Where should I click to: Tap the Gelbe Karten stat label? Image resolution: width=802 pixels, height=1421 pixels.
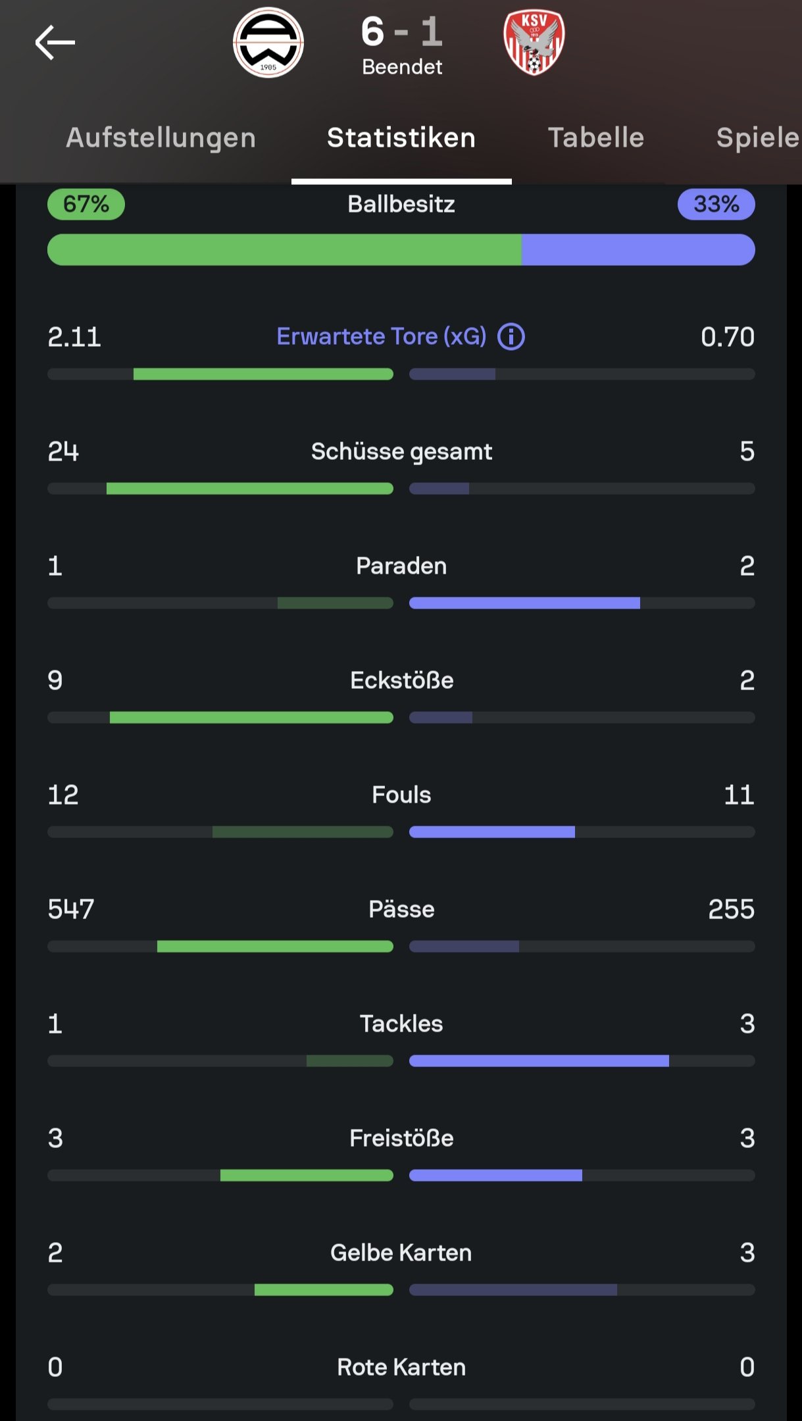(401, 1253)
